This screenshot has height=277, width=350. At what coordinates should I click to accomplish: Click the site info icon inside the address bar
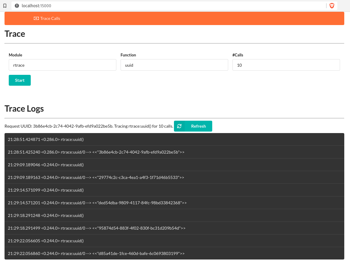[x=17, y=5]
